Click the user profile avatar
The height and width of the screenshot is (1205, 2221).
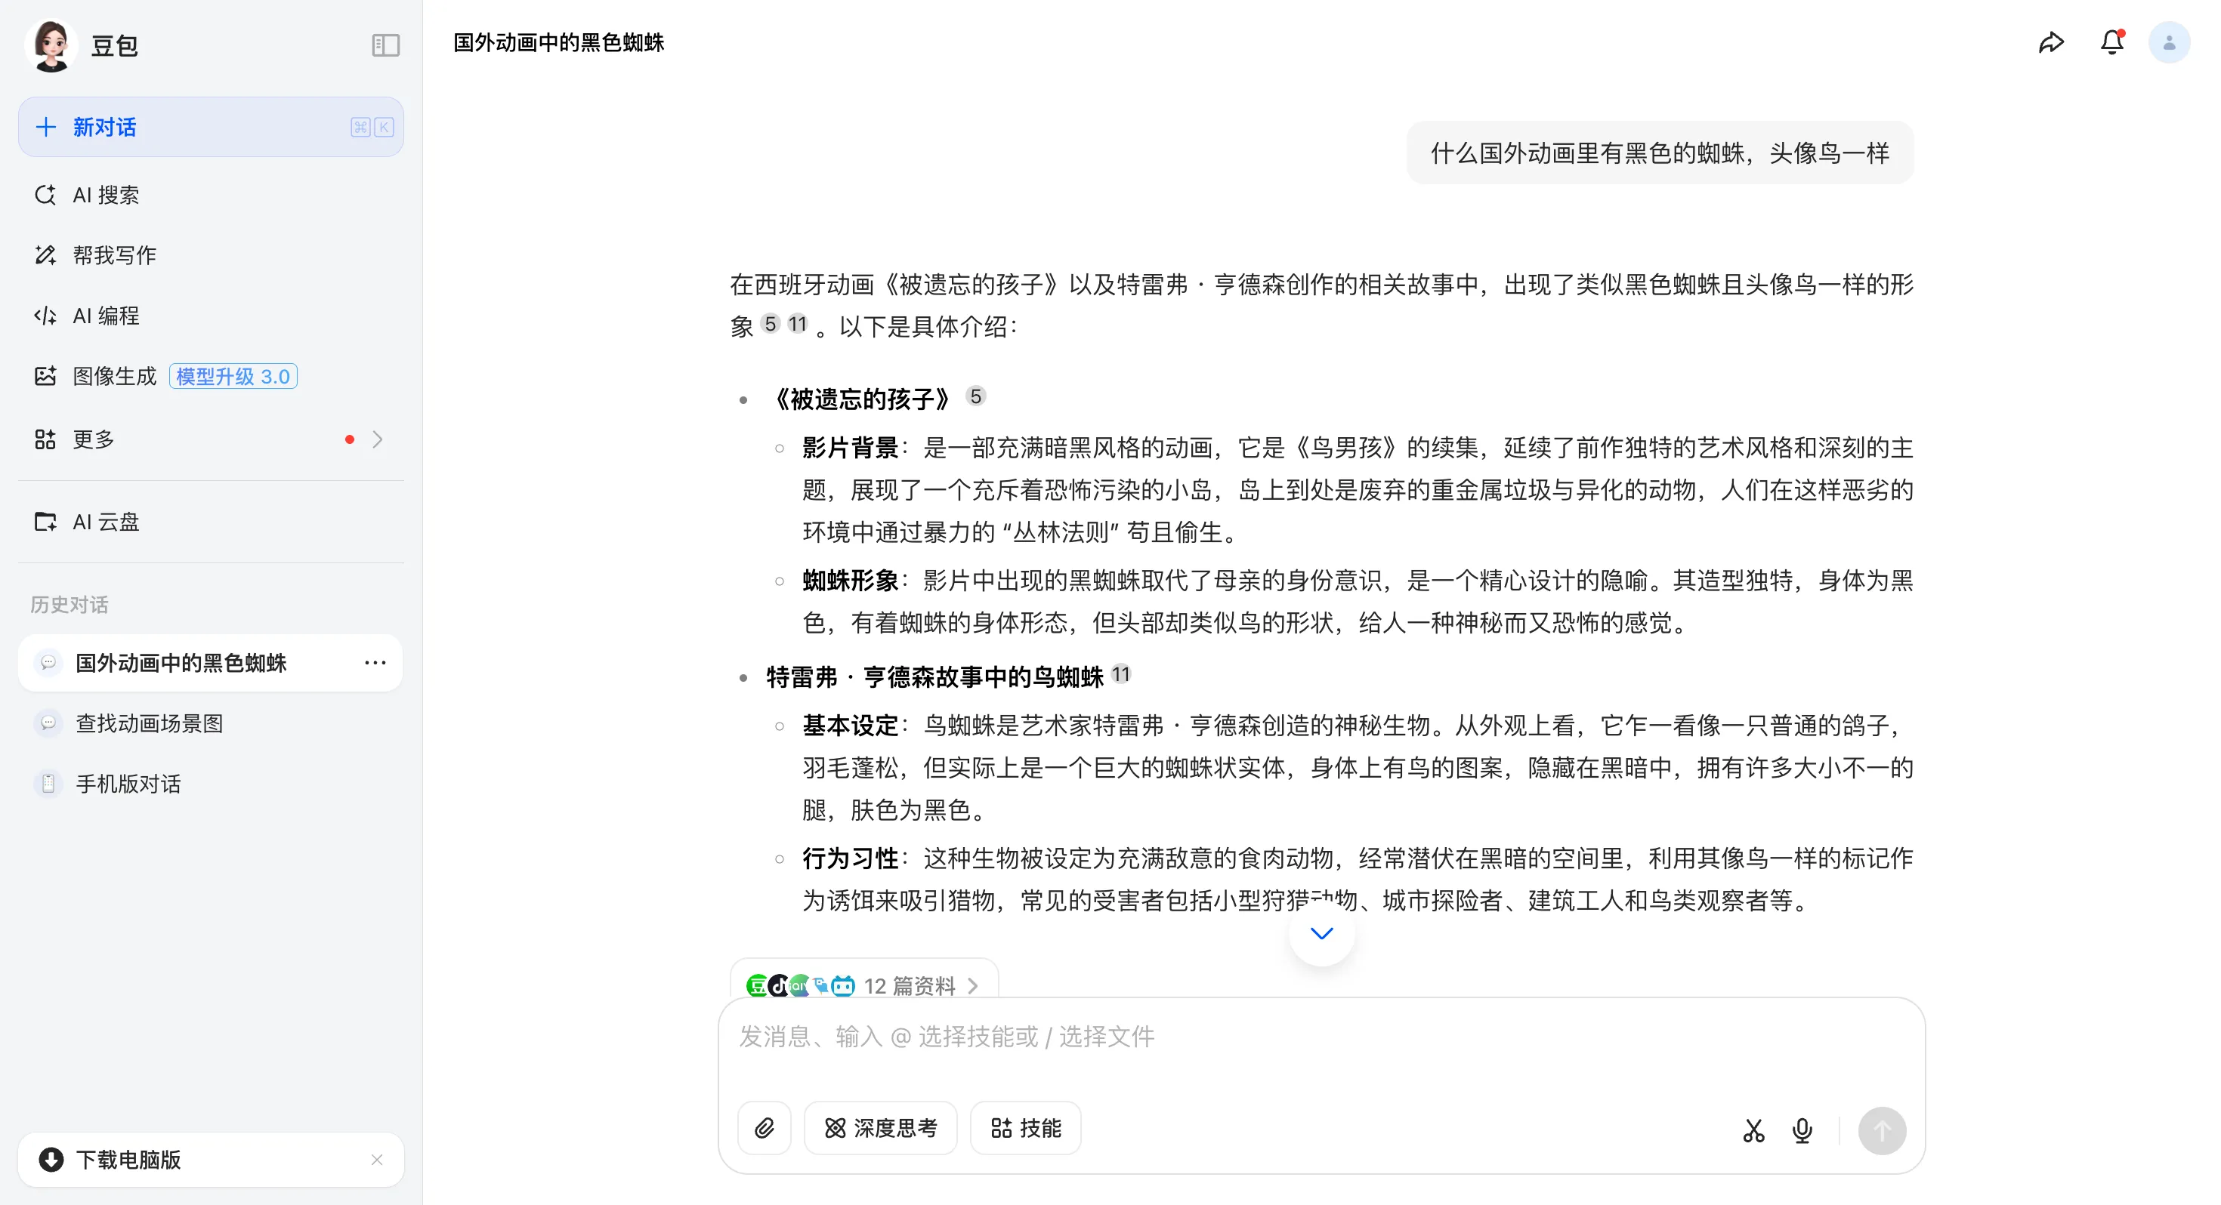[x=2168, y=42]
